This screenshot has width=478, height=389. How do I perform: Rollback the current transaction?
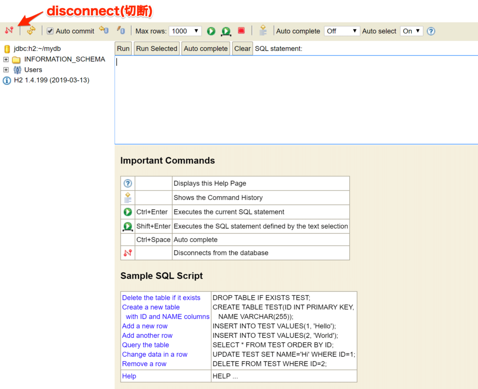pos(120,31)
